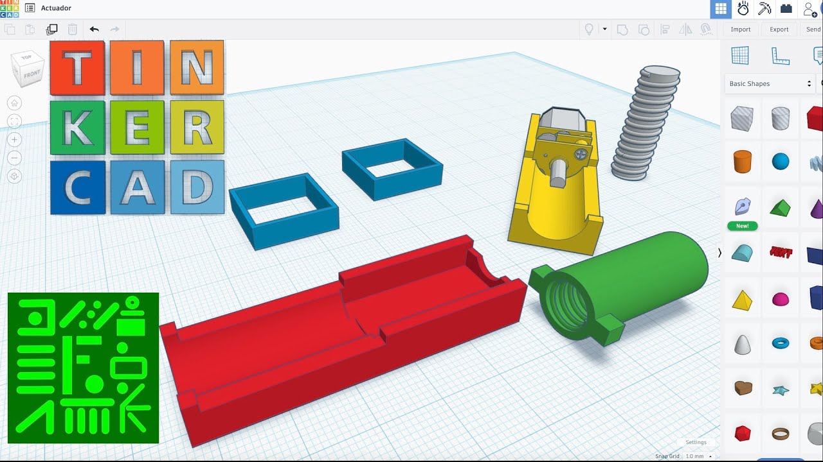Open Sim Lab falling-object icon

[x=743, y=9]
